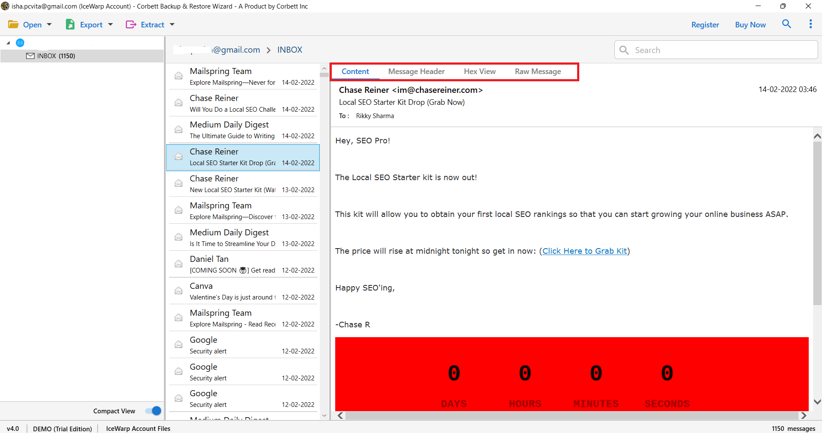
Task: Click email list scroll up arrow
Action: (324, 68)
